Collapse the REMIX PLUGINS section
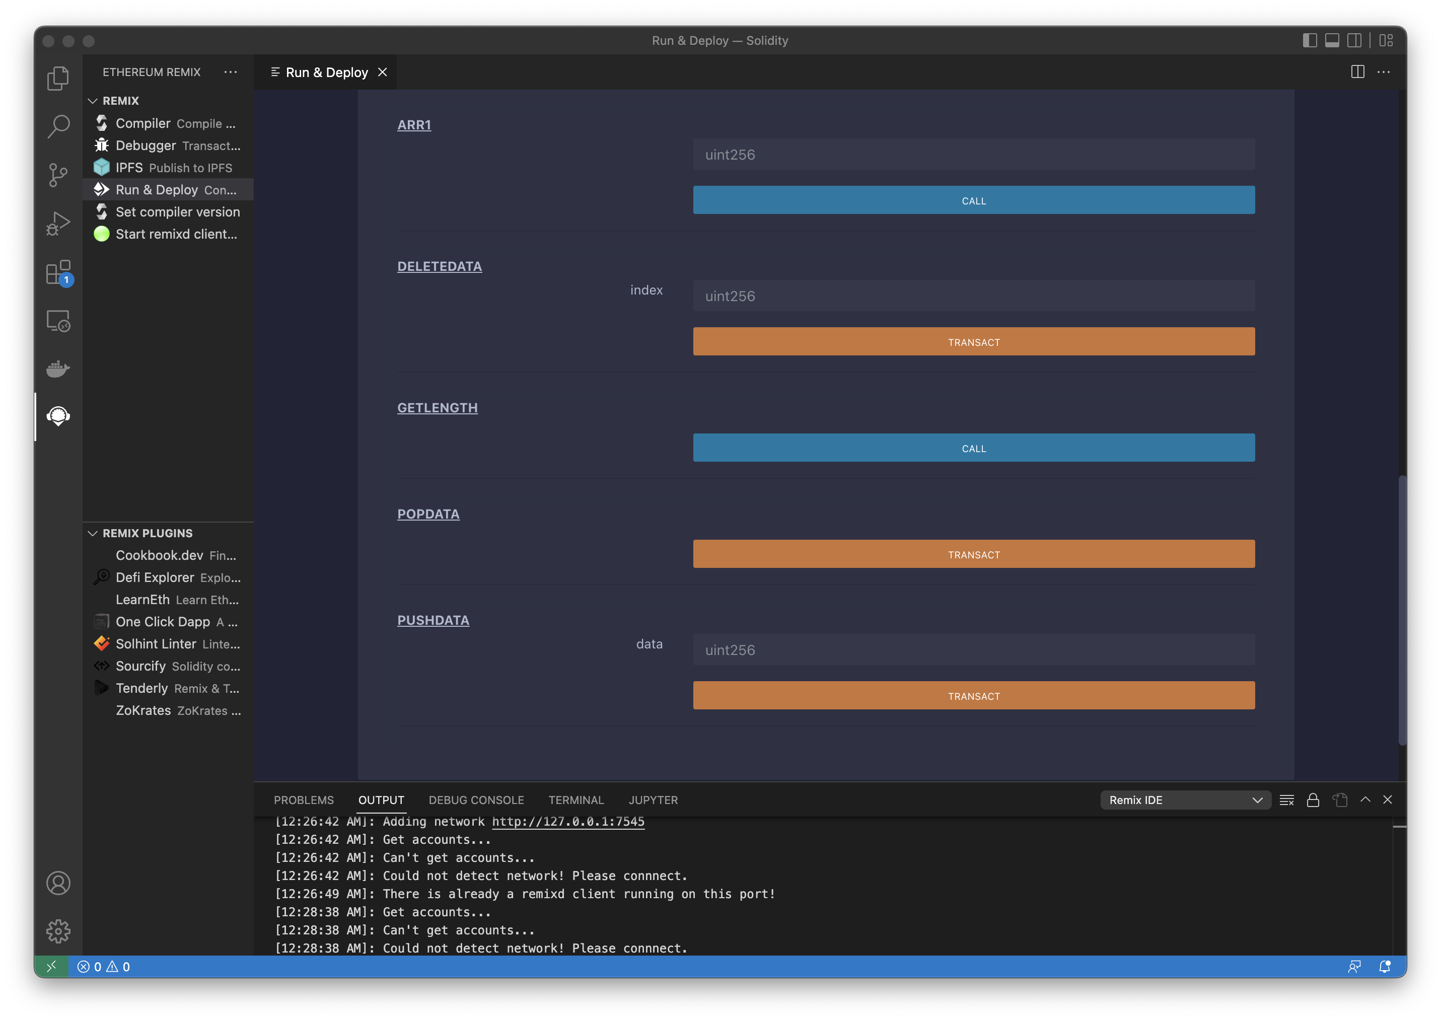Viewport: 1441px width, 1020px height. click(x=93, y=533)
